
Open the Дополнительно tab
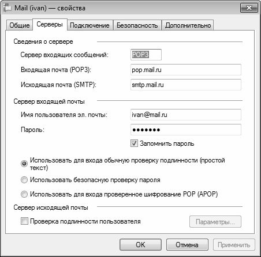pyautogui.click(x=188, y=25)
